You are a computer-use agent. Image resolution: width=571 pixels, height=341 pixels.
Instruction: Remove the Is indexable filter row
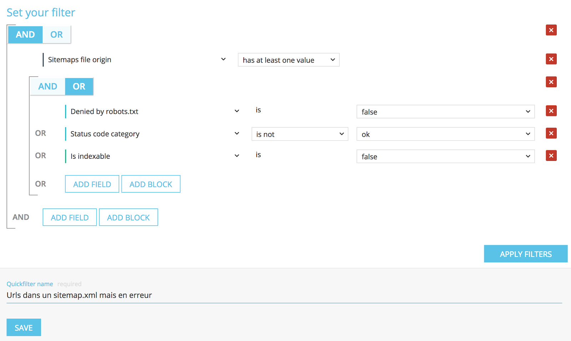tap(551, 156)
